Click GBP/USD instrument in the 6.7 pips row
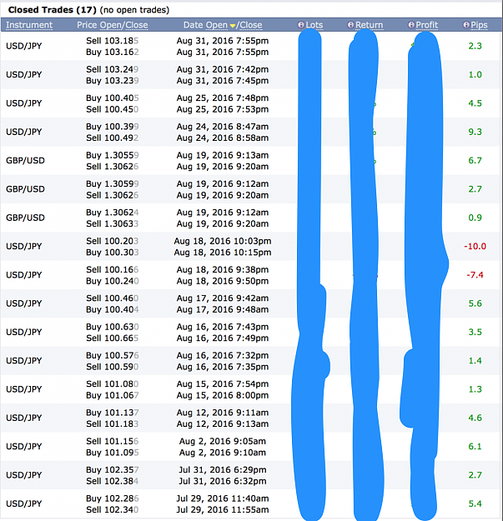503x521 pixels. (25, 161)
